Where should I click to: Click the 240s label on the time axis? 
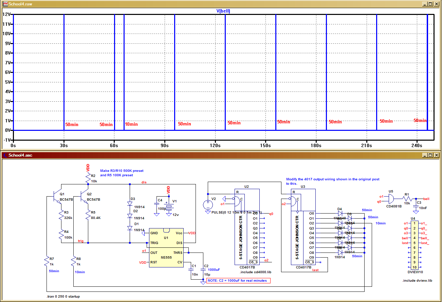pos(417,145)
